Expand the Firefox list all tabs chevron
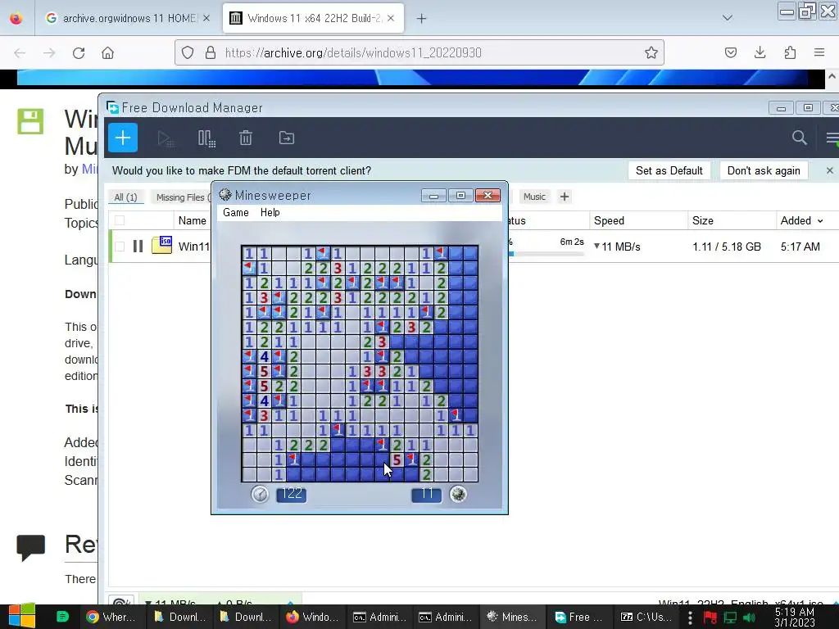The width and height of the screenshot is (839, 629). (x=728, y=18)
